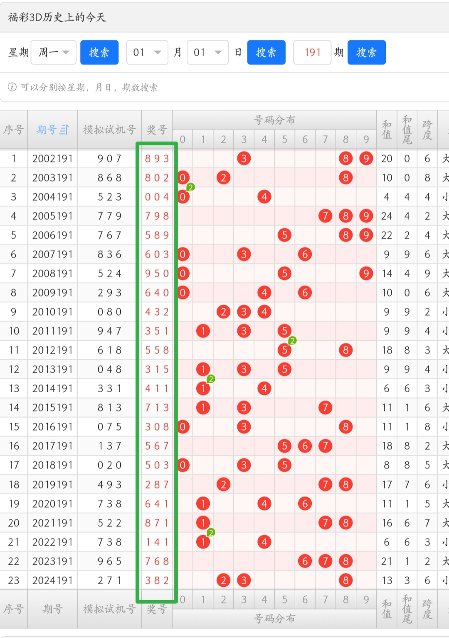This screenshot has height=638, width=449.
Task: Click the 奖号 top column header
Action: click(157, 130)
